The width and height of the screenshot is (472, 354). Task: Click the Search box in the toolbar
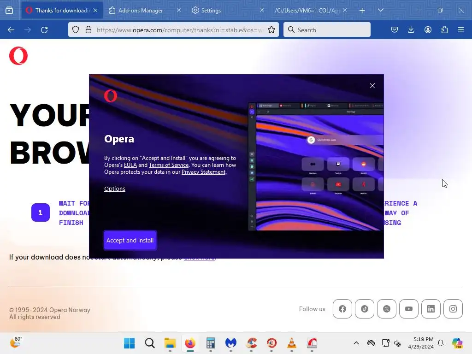click(x=327, y=30)
